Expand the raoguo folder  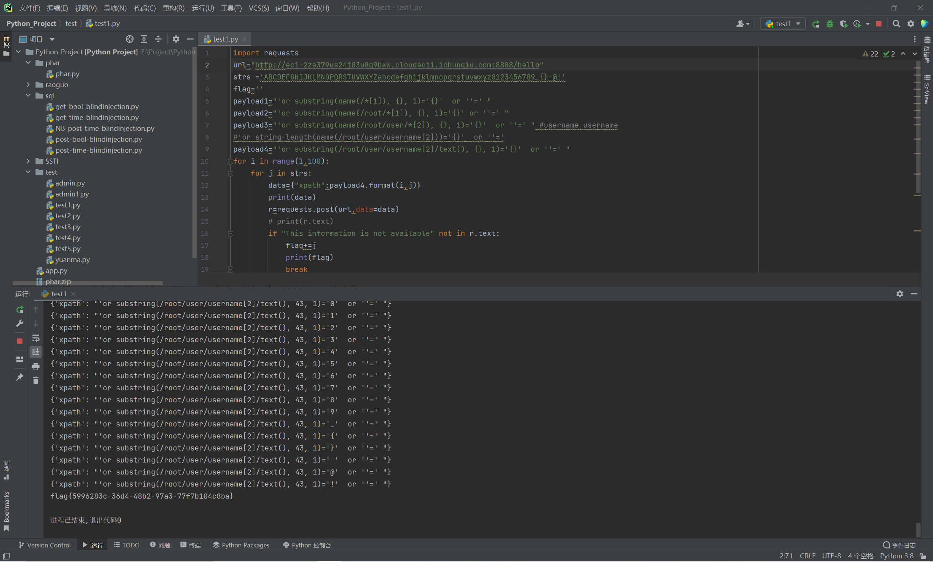click(x=28, y=85)
